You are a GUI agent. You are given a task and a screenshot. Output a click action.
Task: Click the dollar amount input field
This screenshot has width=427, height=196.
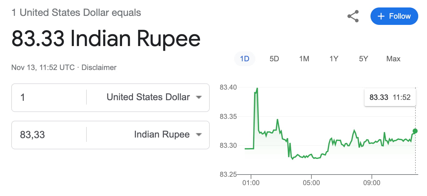pyautogui.click(x=48, y=97)
